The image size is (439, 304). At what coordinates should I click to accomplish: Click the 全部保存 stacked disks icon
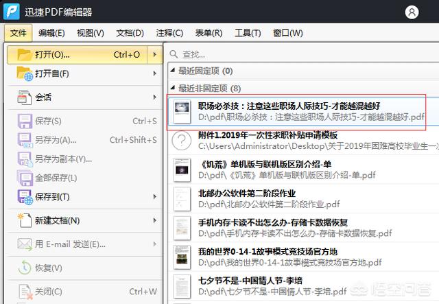point(25,178)
